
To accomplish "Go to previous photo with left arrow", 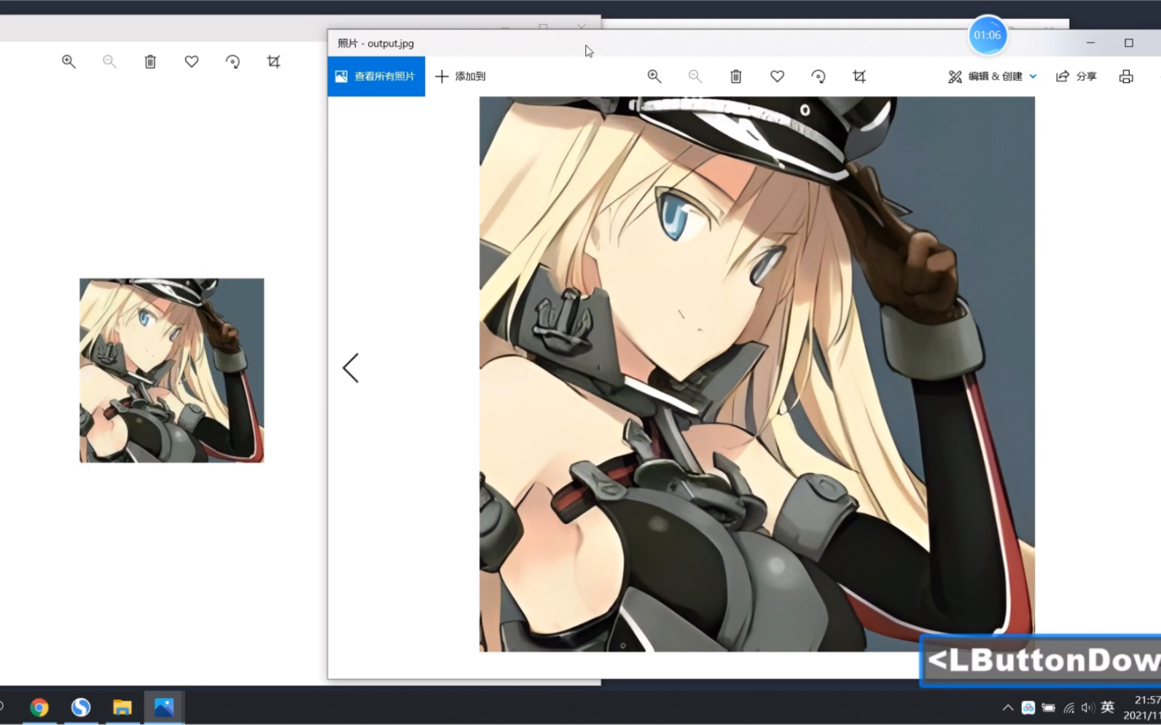I will click(351, 368).
